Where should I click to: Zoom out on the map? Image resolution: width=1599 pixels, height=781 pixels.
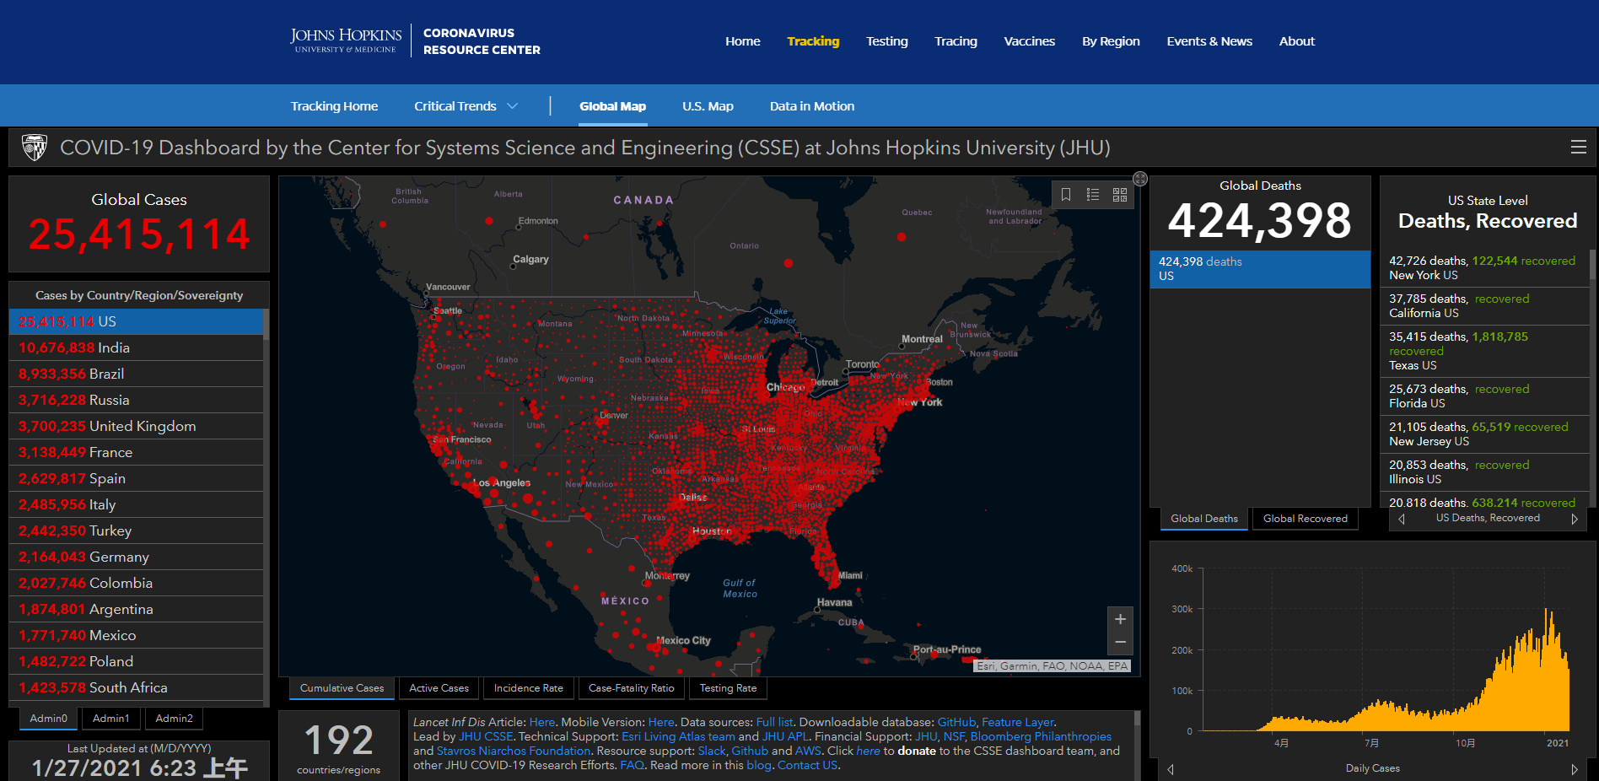point(1120,643)
